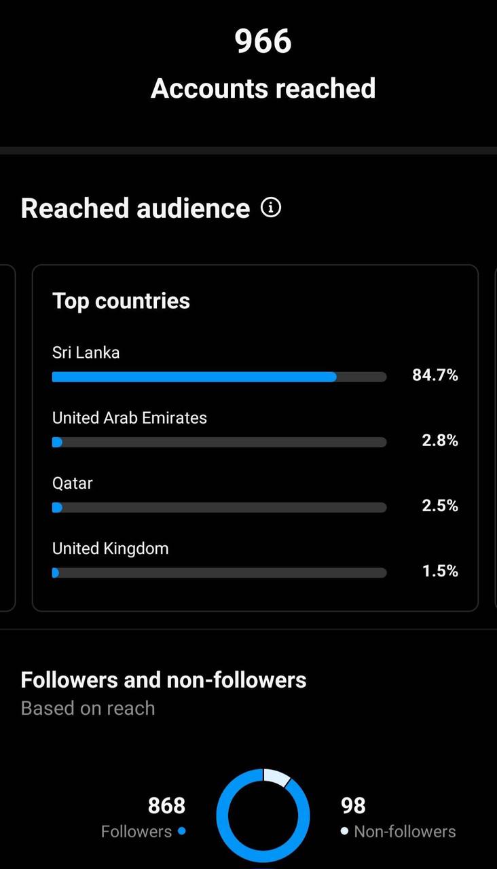Tap the partially visible previous card edge

pyautogui.click(x=7, y=438)
